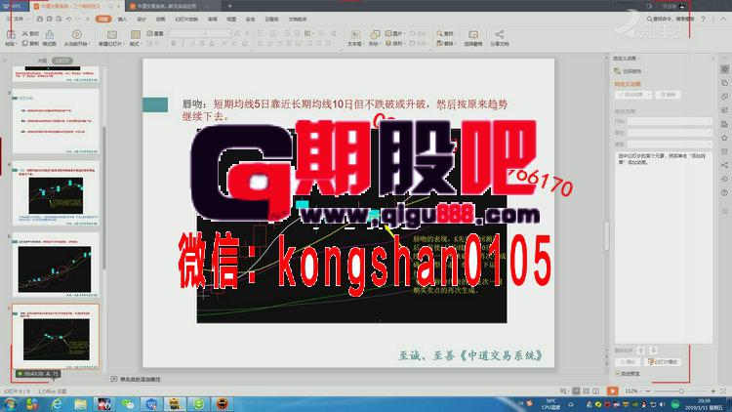This screenshot has height=412, width=732.
Task: Select slide thumbnail number 4
Action: point(56,194)
